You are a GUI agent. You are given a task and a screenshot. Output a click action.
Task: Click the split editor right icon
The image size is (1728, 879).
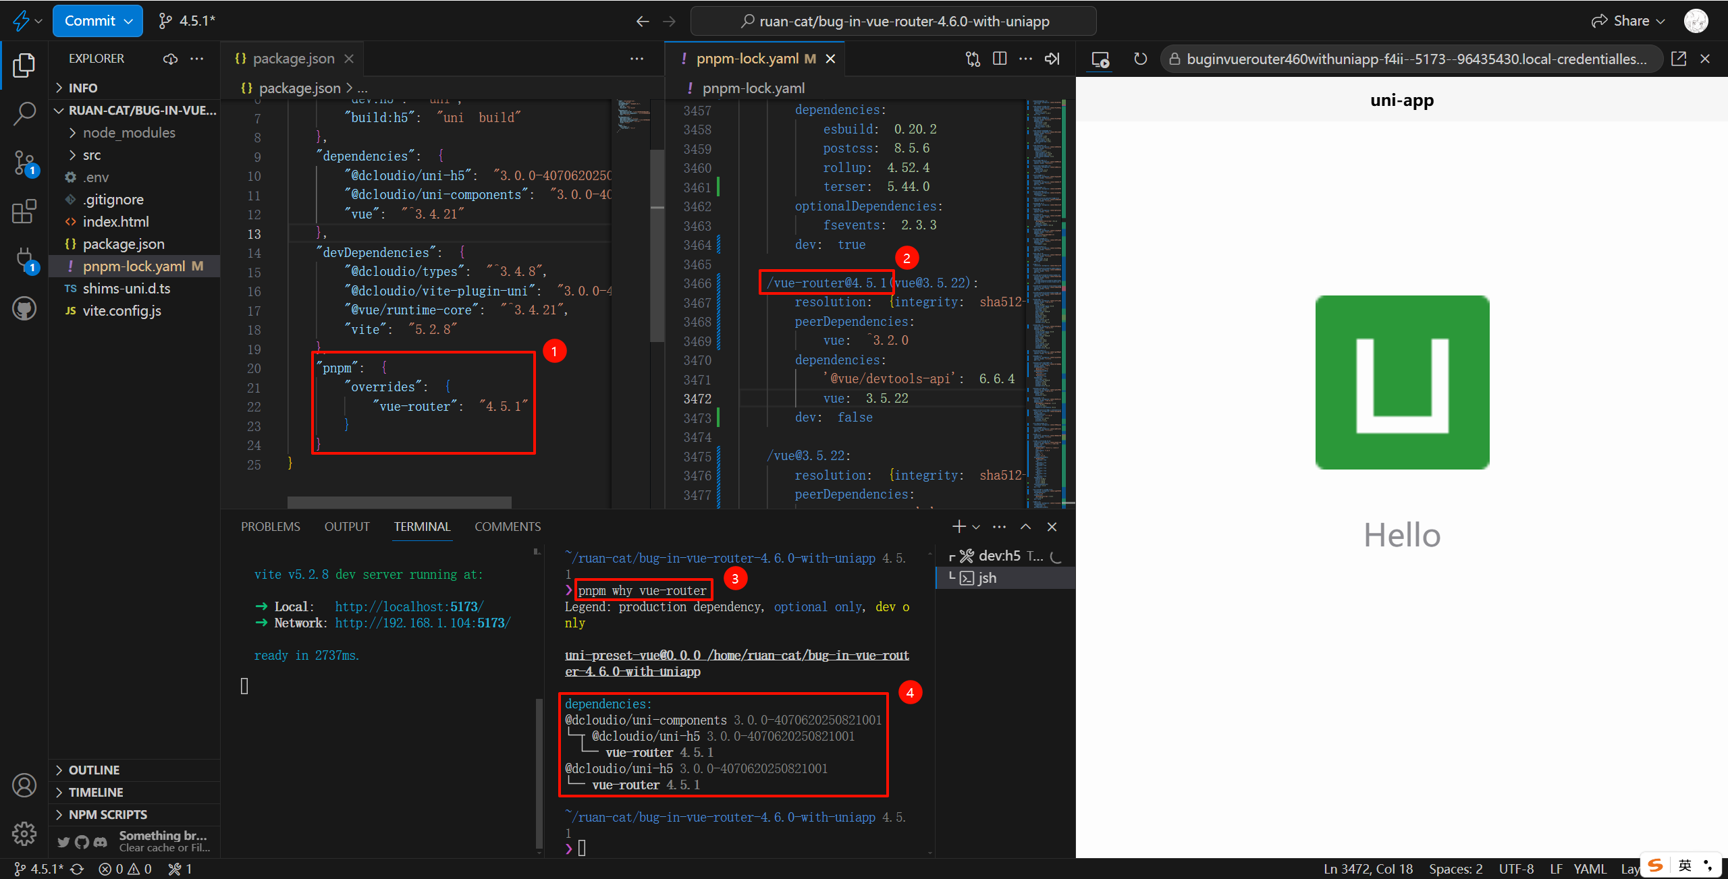1000,59
